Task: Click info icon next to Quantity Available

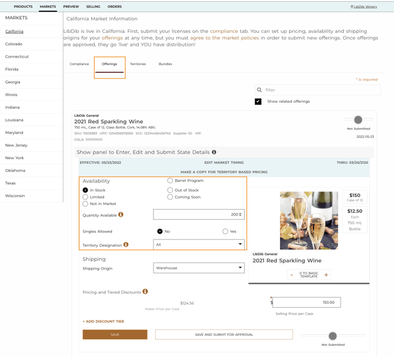Action: (121, 215)
